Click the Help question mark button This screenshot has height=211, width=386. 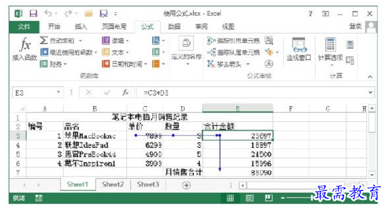(x=310, y=13)
